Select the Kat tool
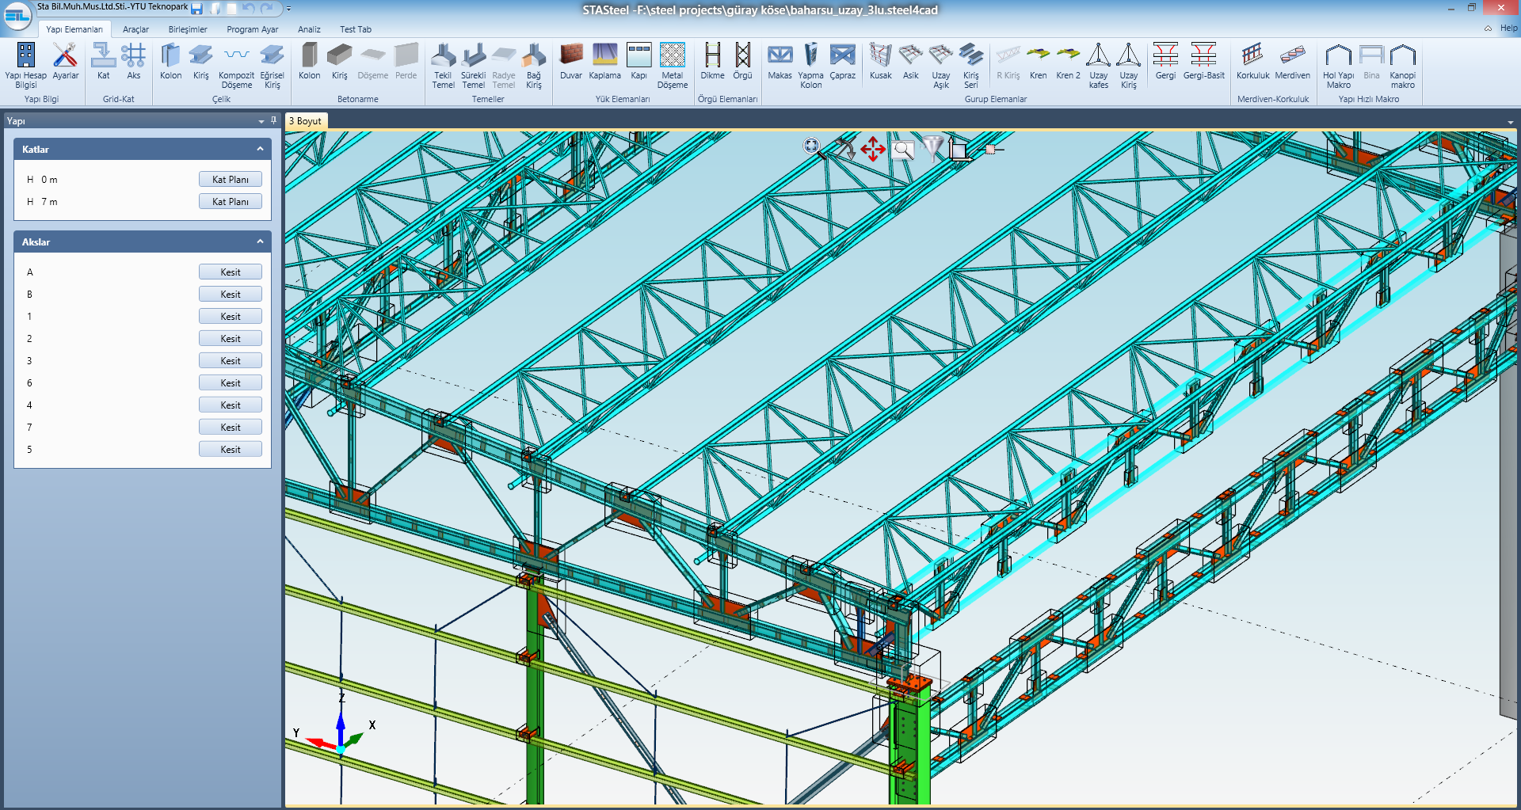Image resolution: width=1521 pixels, height=810 pixels. [x=103, y=62]
